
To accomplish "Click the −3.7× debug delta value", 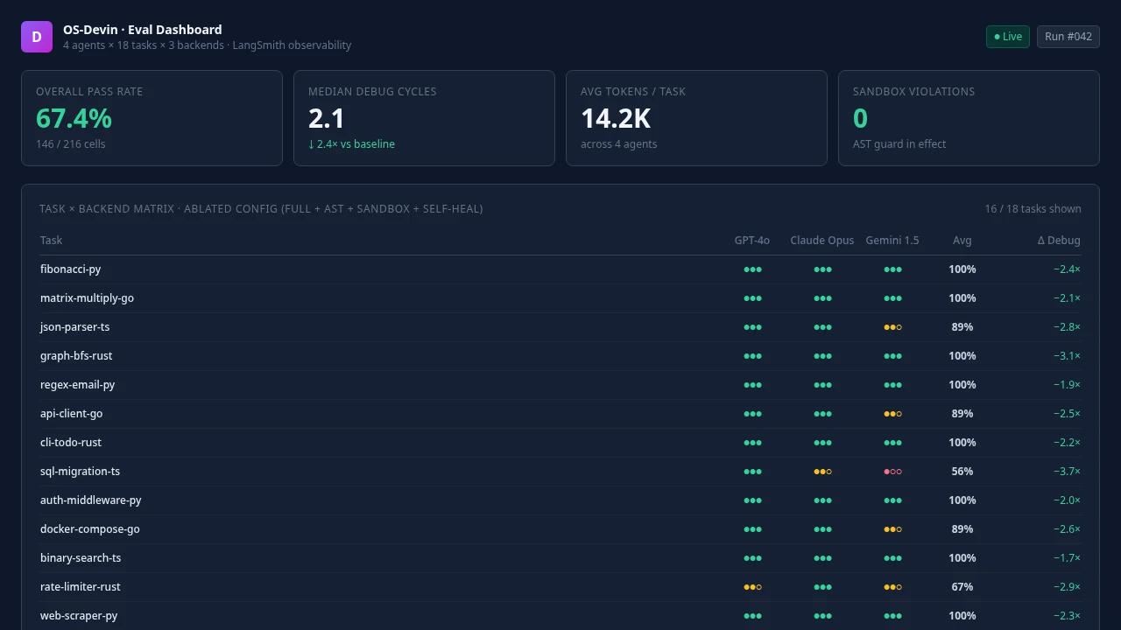I will (1067, 472).
